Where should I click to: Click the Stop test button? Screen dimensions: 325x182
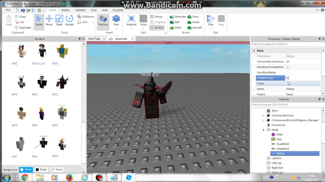tap(221, 20)
